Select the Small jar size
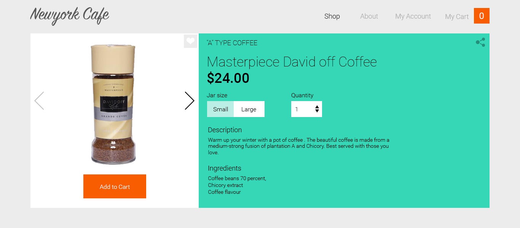This screenshot has width=520, height=228. 220,109
